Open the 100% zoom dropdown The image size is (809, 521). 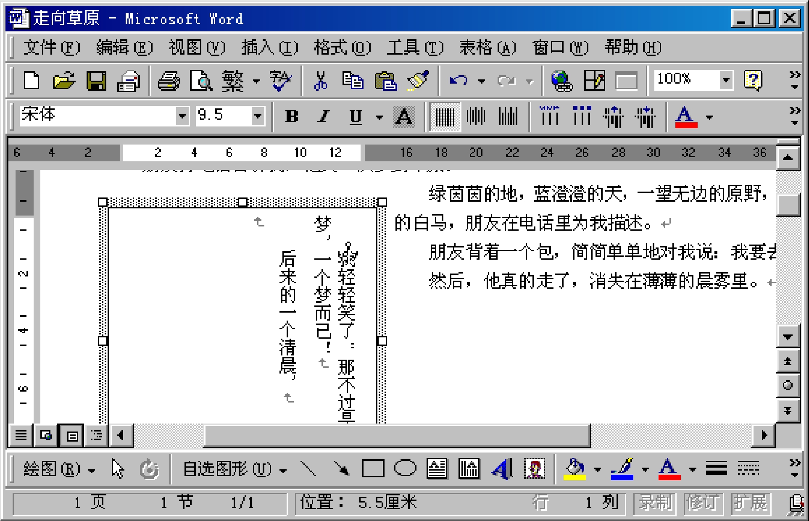tap(726, 79)
